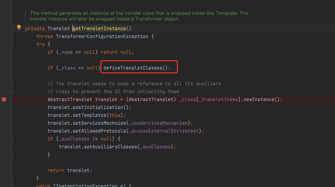This screenshot has width=335, height=187.
Task: Collapse the try block fold marker
Action: [x=12, y=45]
